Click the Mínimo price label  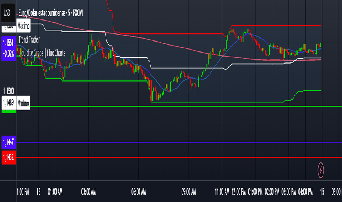click(23, 103)
